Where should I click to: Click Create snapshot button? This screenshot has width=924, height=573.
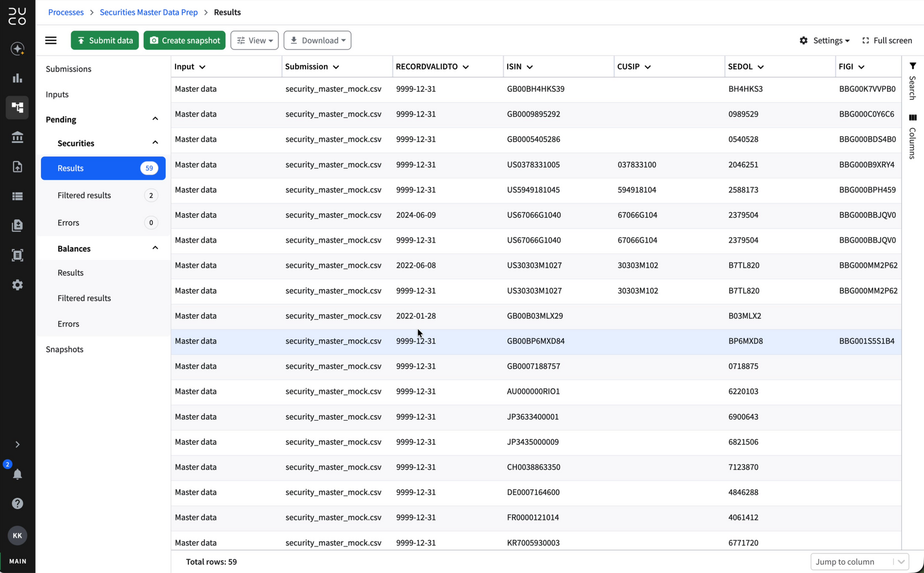pyautogui.click(x=184, y=40)
